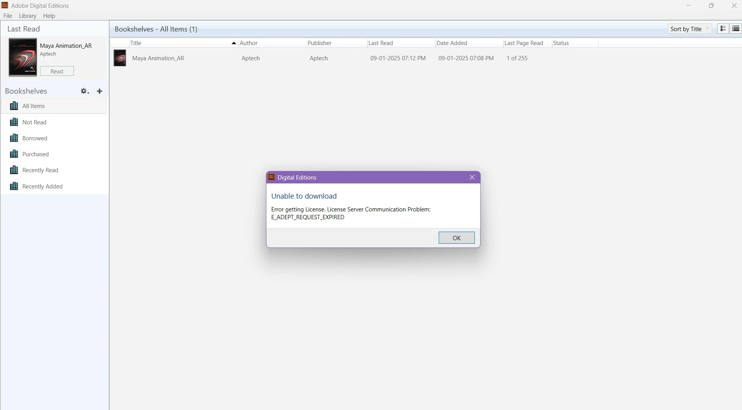Sort by the Date Added column header
This screenshot has width=742, height=410.
(469, 43)
